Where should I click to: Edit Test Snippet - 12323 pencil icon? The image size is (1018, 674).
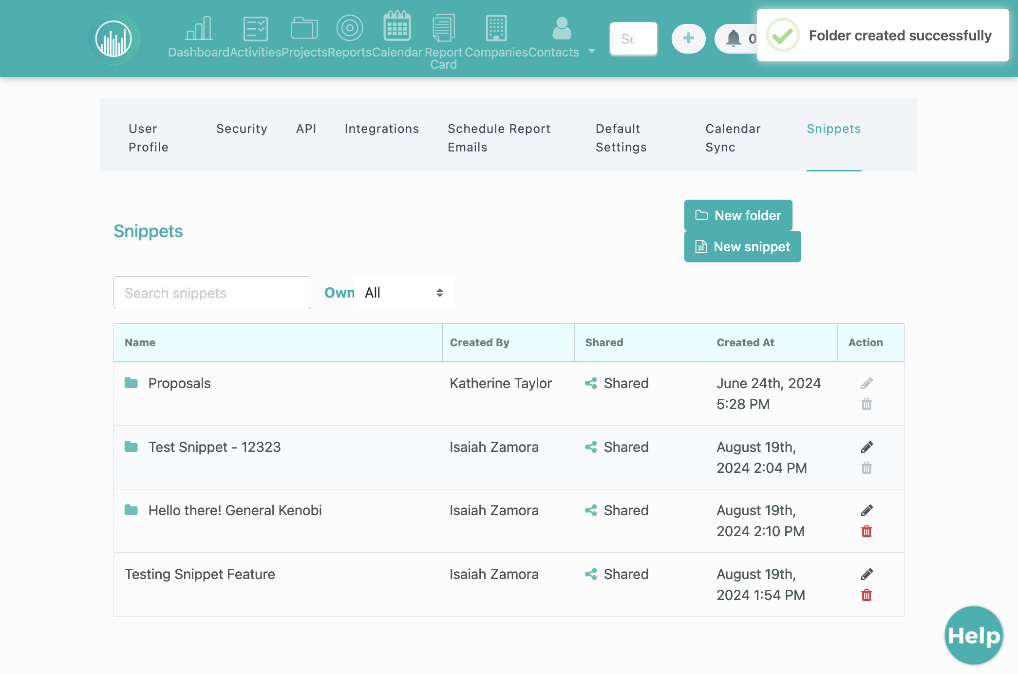[867, 447]
